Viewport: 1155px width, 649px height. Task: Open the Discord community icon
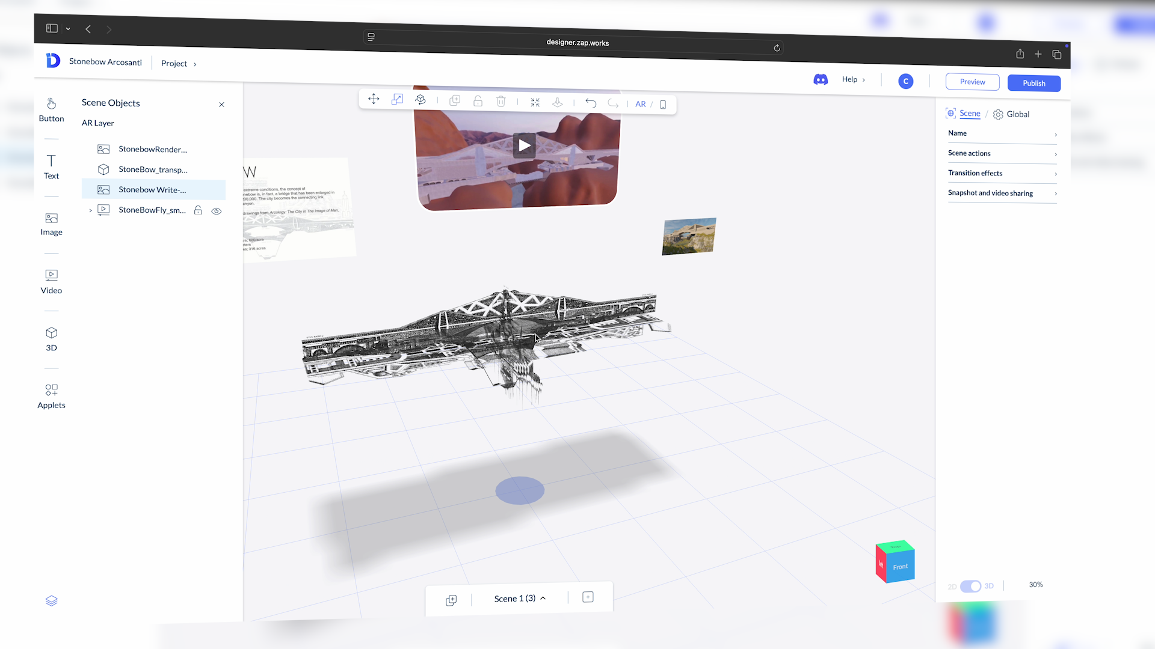(x=821, y=79)
